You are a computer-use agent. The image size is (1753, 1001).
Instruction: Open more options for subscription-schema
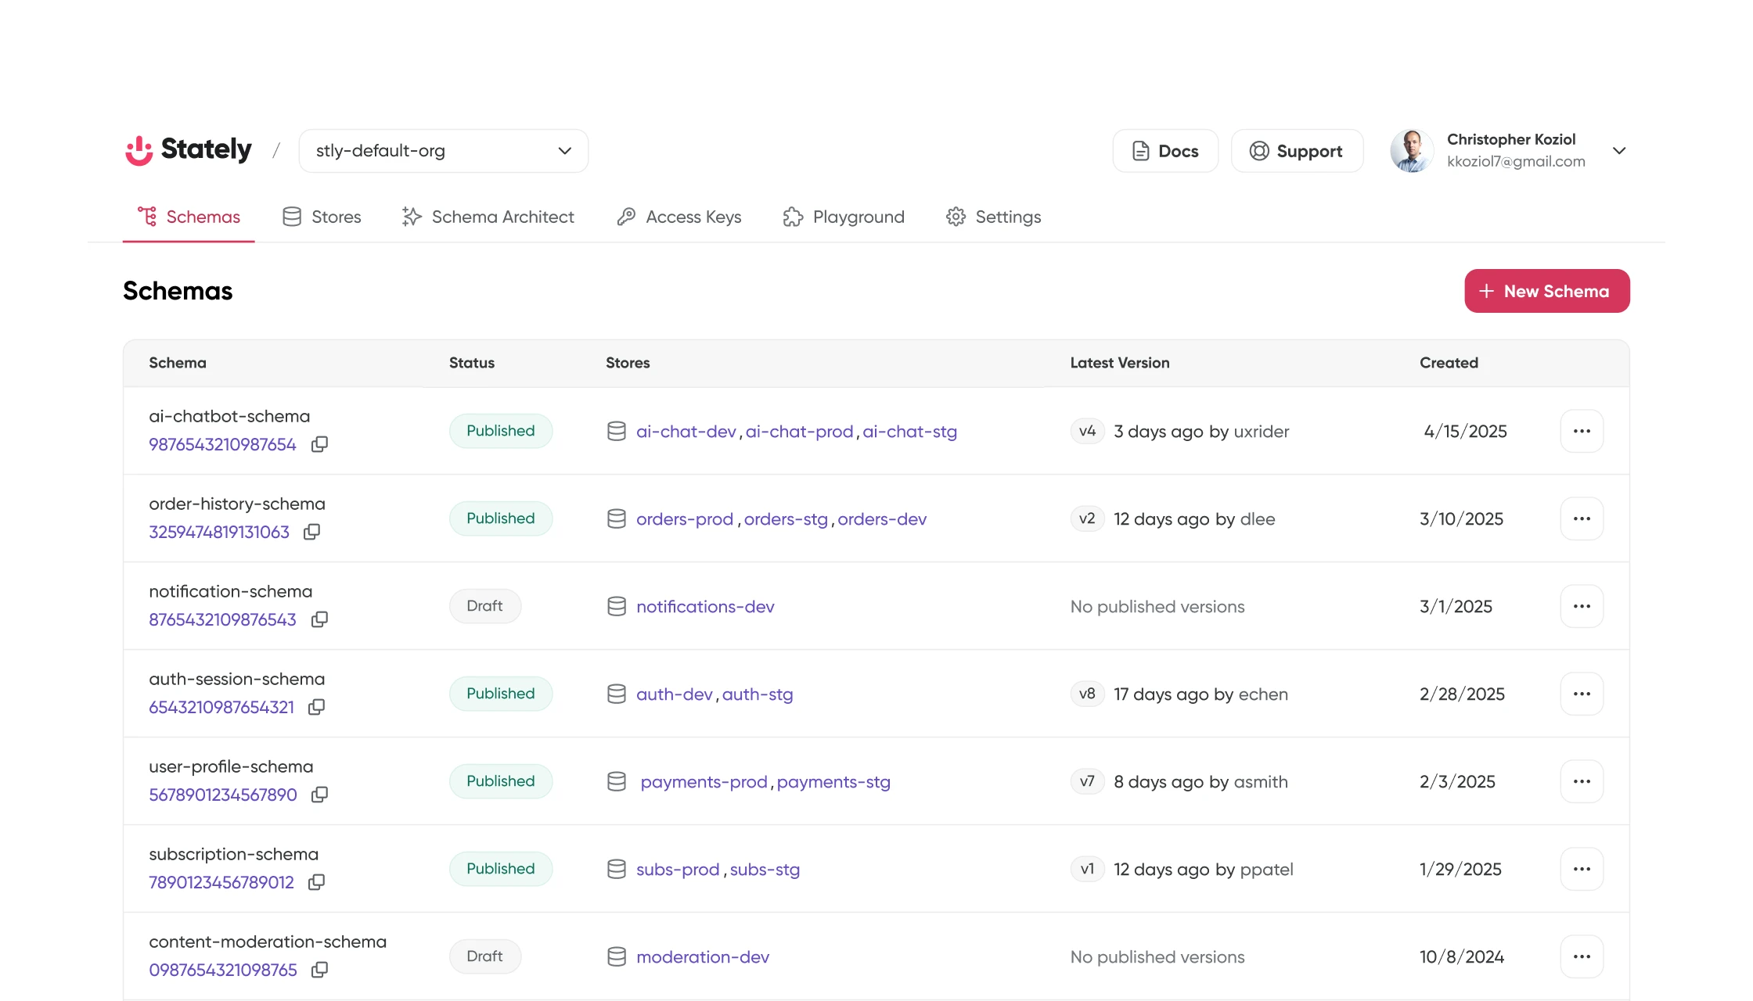pyautogui.click(x=1582, y=869)
